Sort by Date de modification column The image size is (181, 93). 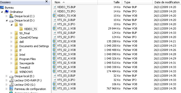167,2
